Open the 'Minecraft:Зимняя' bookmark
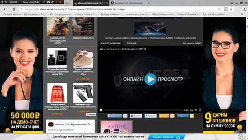Image resolution: width=248 pixels, height=140 pixels. point(188,14)
